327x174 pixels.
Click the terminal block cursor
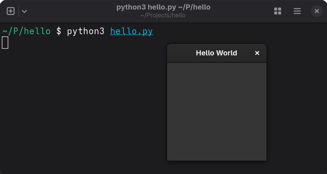[x=5, y=43]
